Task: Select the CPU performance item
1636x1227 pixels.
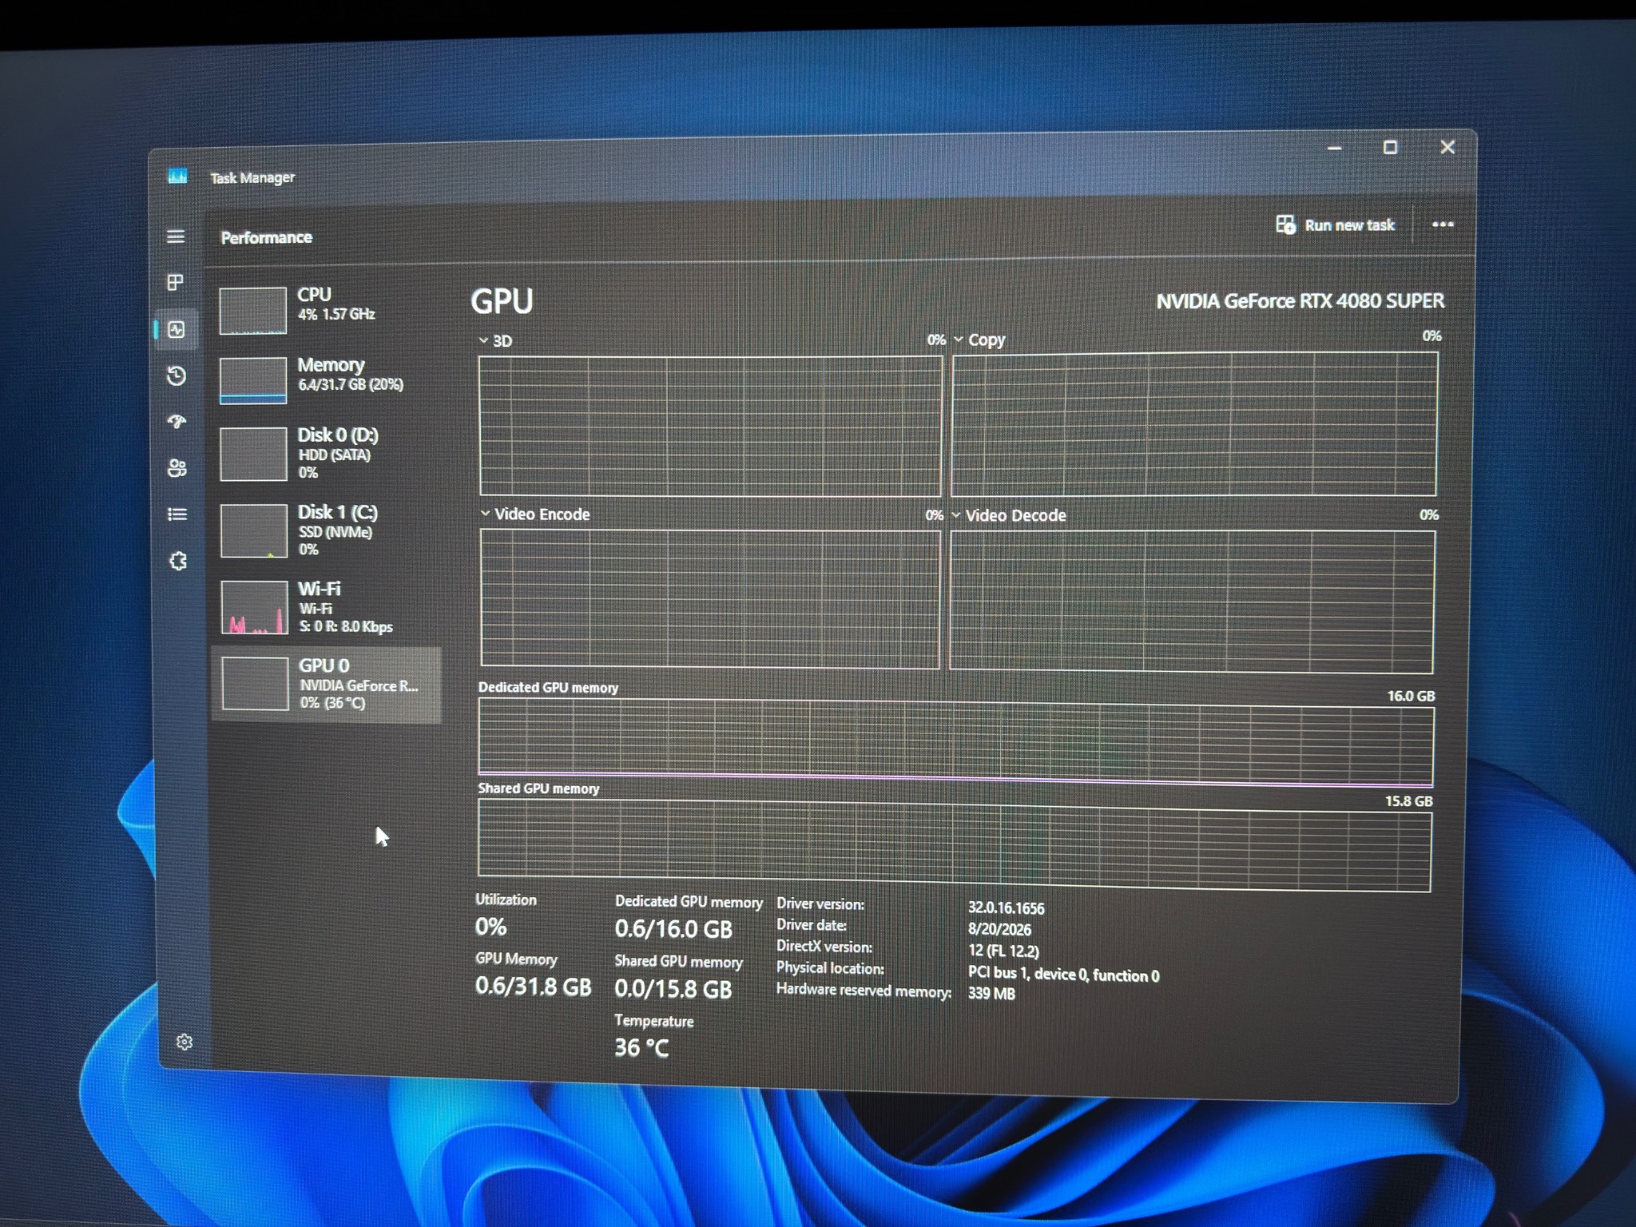Action: (327, 310)
